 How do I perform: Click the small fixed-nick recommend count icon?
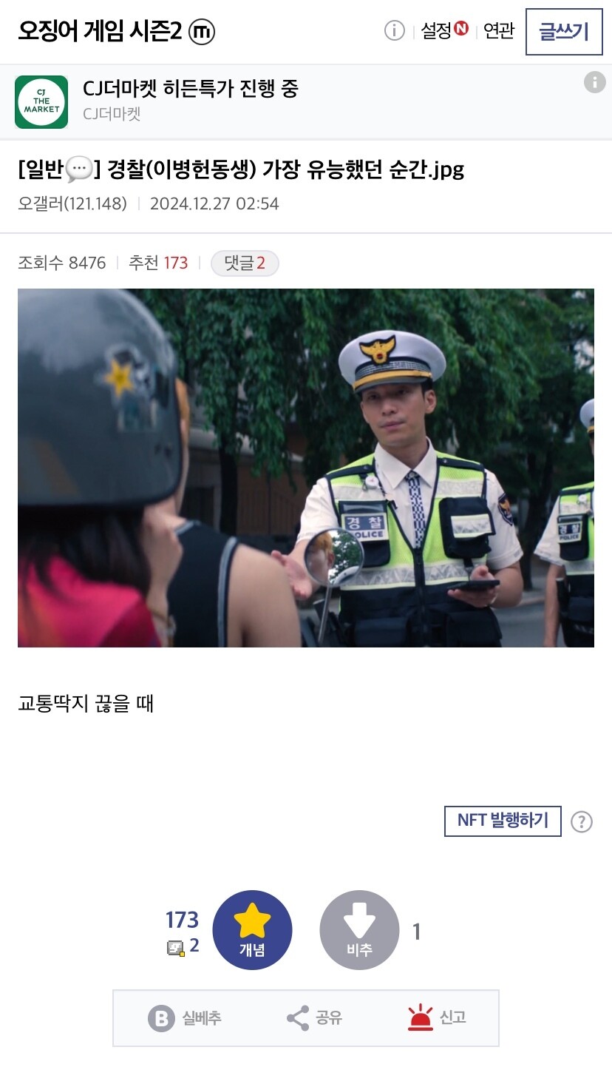[175, 947]
